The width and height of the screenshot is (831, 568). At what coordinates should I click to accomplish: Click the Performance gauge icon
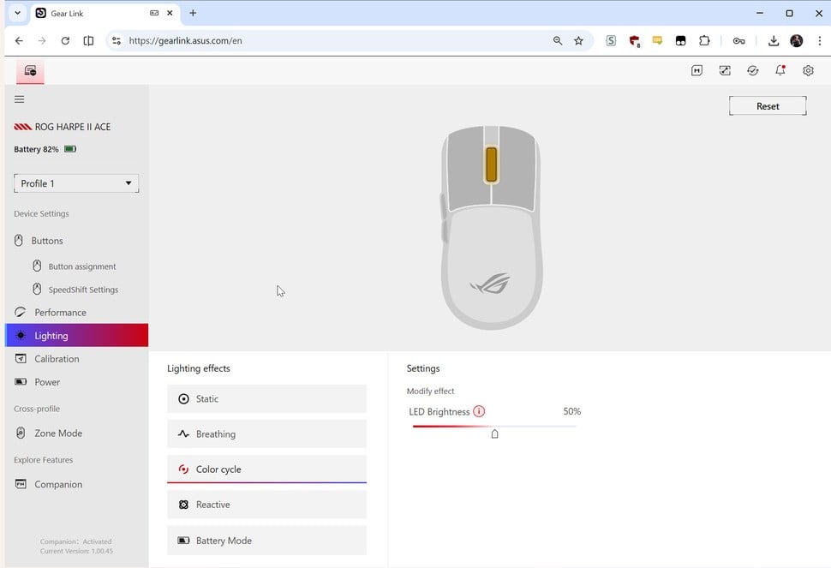pyautogui.click(x=21, y=312)
